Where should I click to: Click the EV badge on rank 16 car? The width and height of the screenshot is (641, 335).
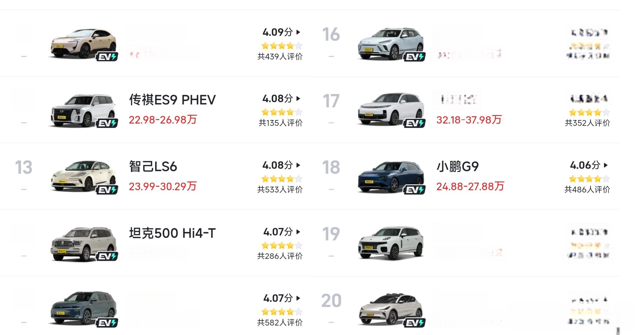(414, 57)
